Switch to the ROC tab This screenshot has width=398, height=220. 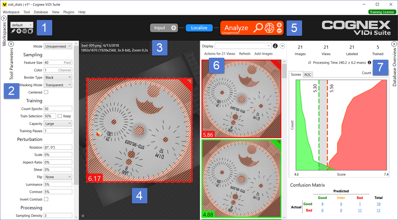point(307,74)
